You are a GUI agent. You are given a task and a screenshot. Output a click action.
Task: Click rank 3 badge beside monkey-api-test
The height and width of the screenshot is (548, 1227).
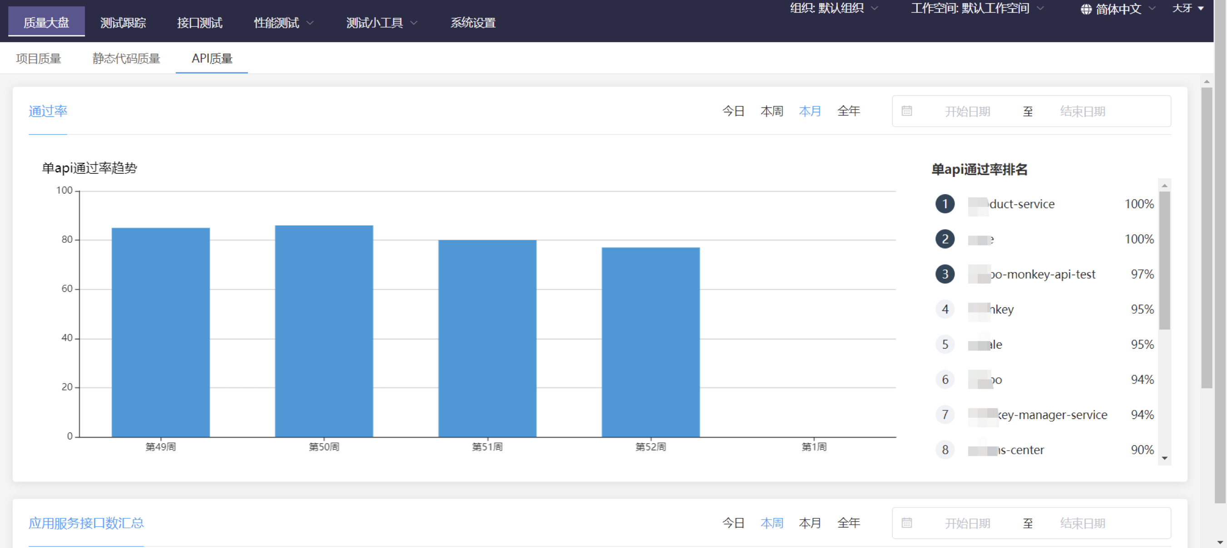coord(945,274)
